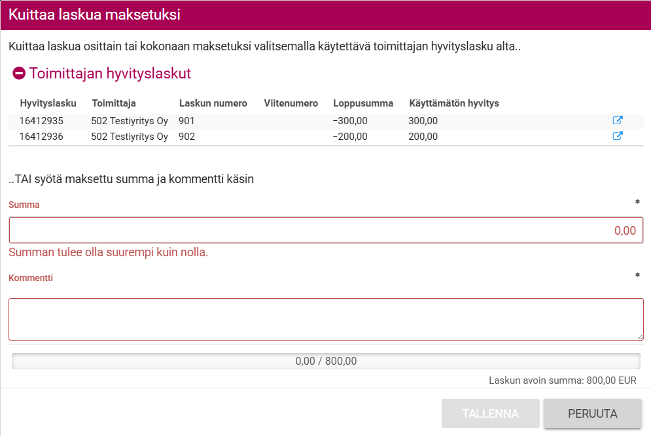Open credit note 16412936 external link icon
Viewport: 651px width, 436px height.
[x=617, y=136]
